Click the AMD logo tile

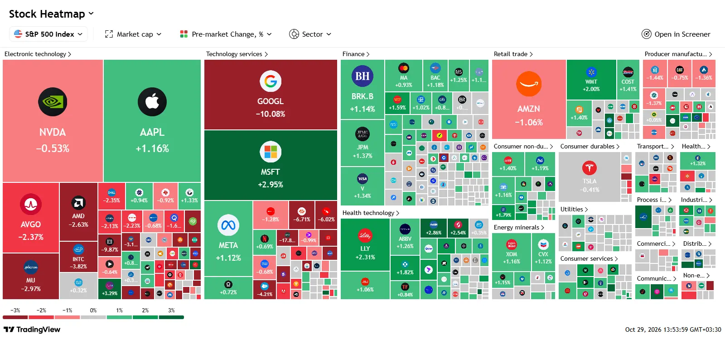click(78, 203)
